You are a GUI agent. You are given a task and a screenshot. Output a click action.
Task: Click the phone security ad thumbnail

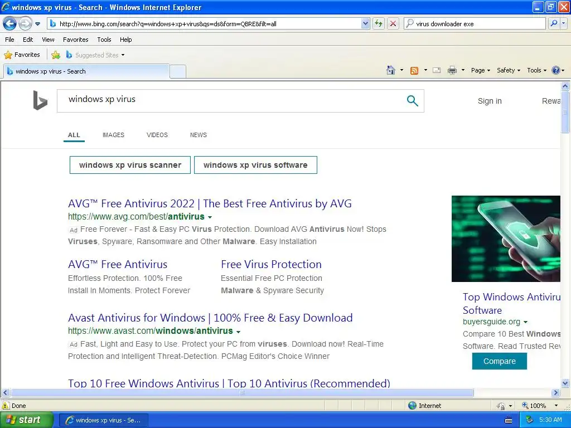(x=506, y=239)
